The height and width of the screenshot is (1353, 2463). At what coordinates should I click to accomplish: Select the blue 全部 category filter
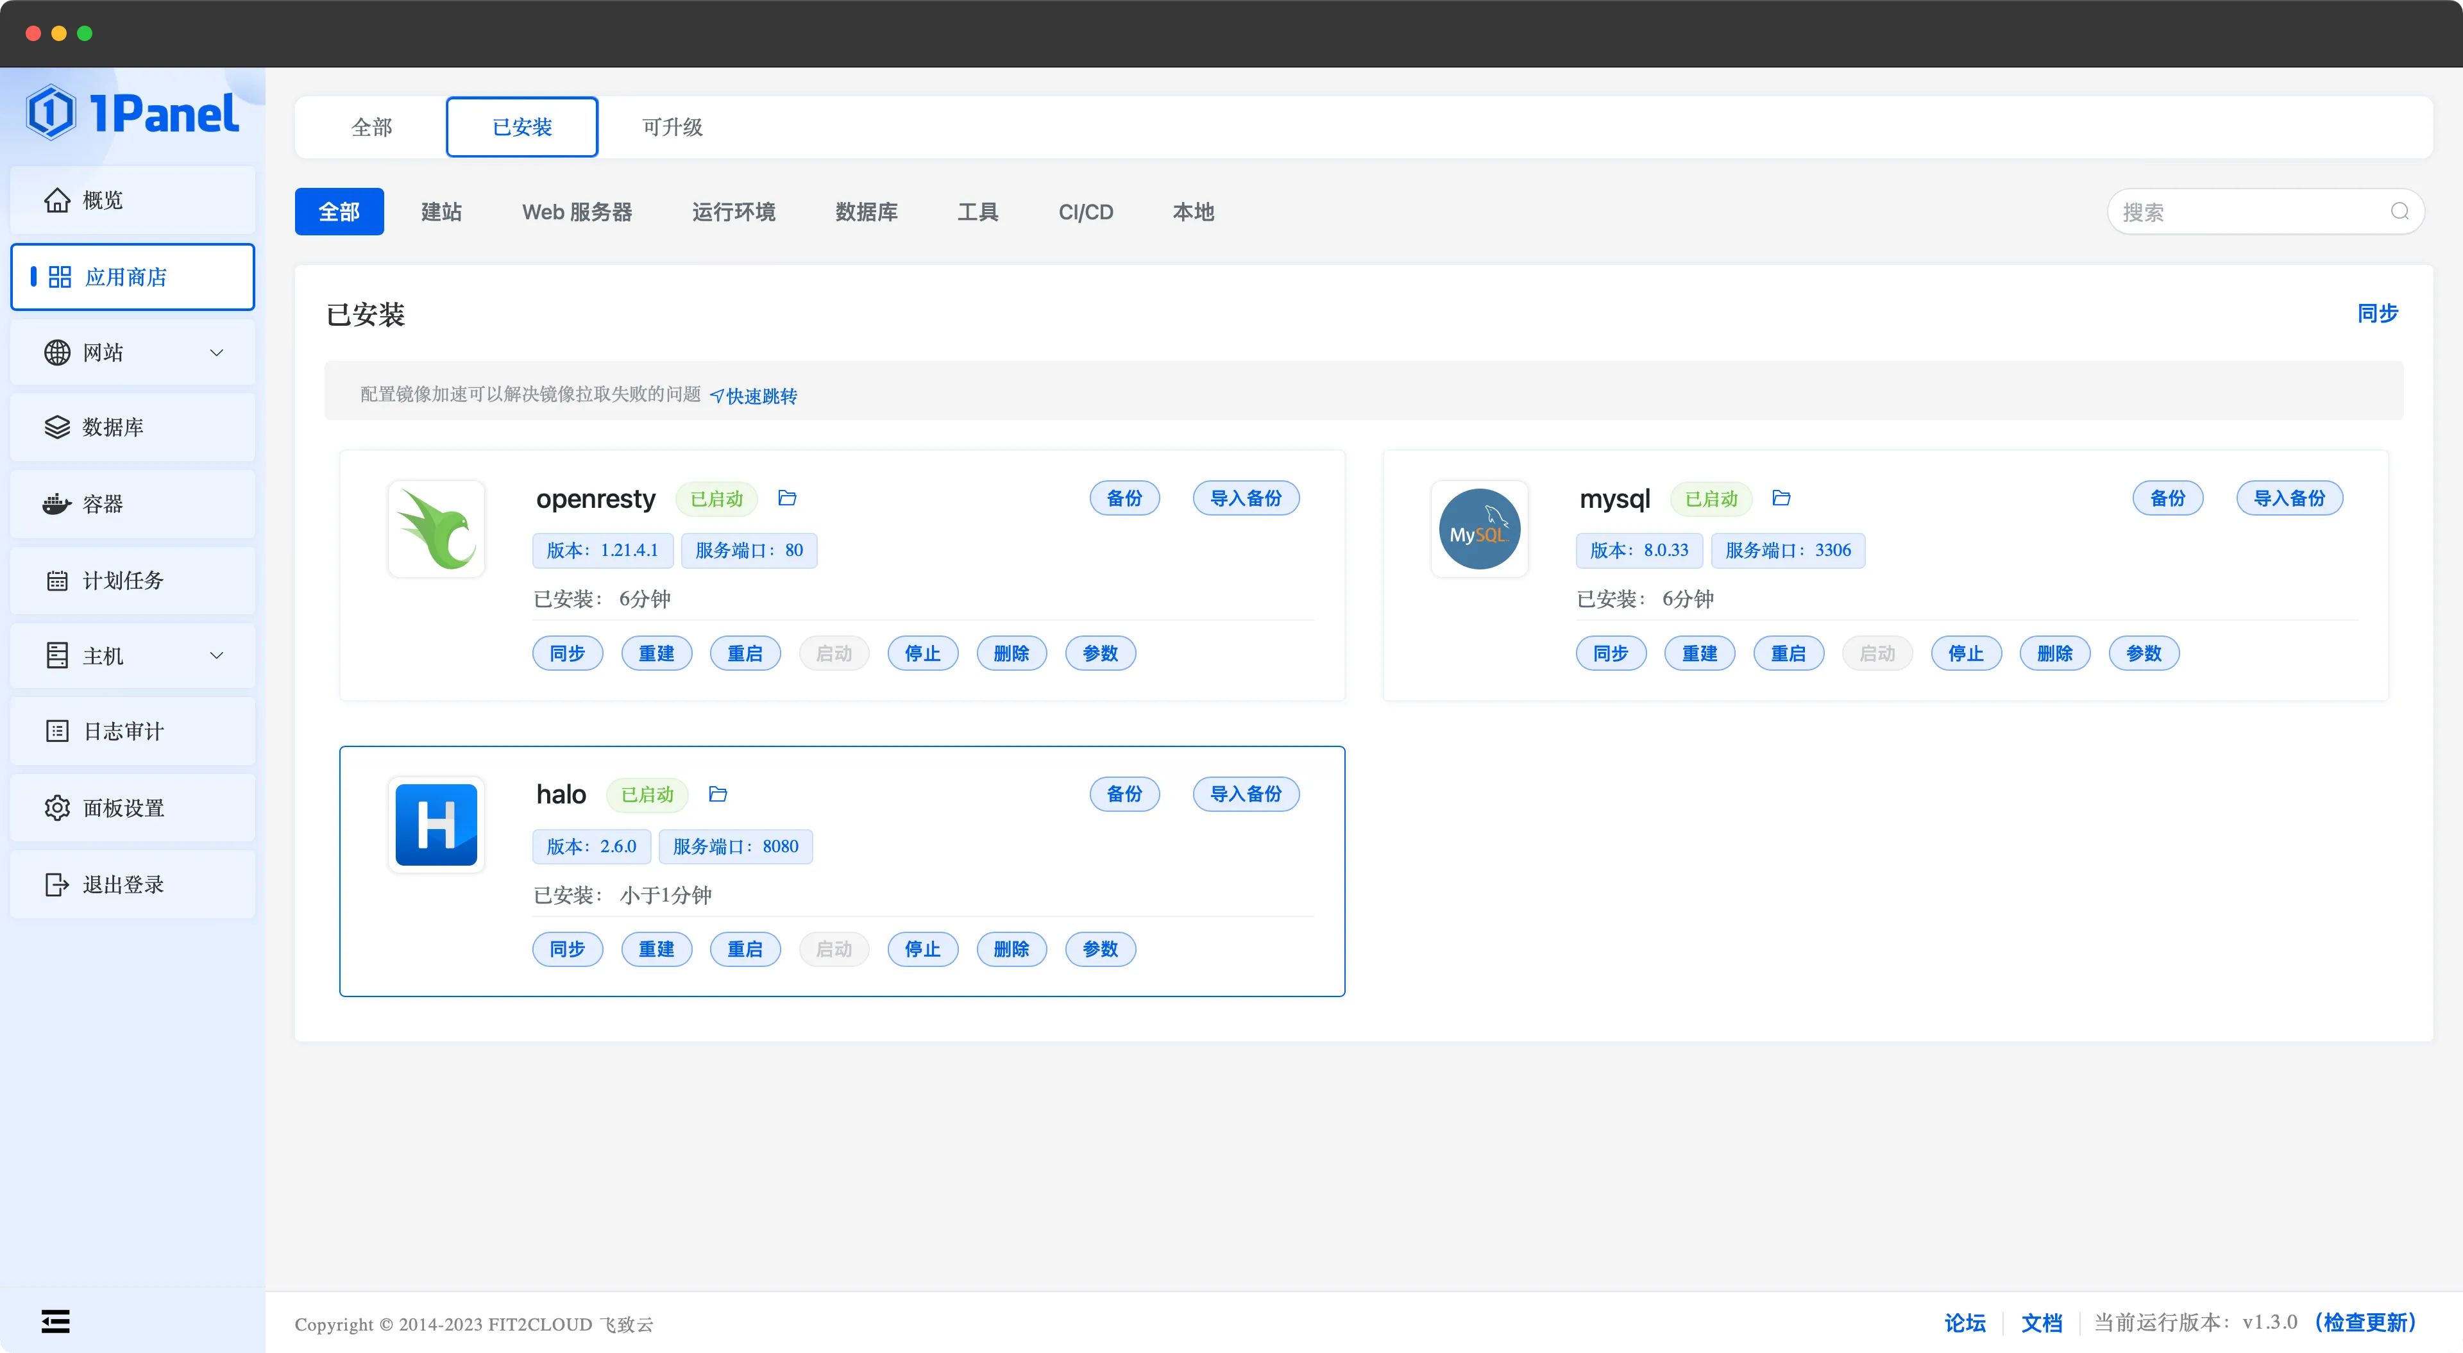339,212
